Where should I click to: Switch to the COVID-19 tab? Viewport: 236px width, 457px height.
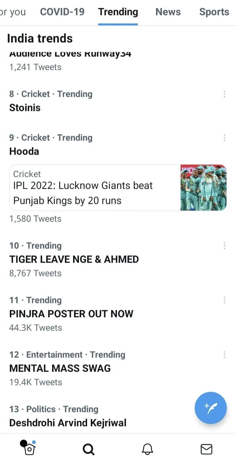(x=62, y=12)
